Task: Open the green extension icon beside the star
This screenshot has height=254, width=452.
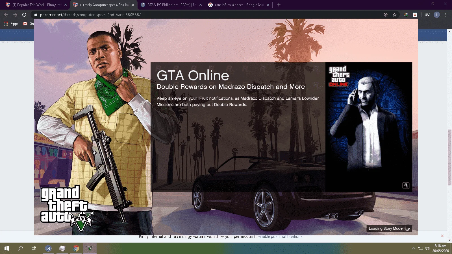Action: pos(406,15)
